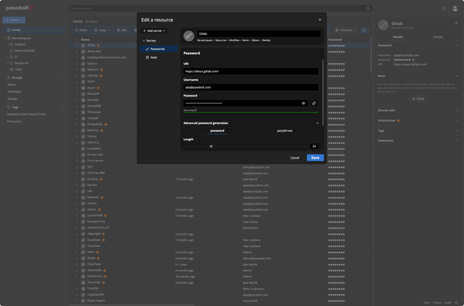Click the orange dot next to Information

398,121
